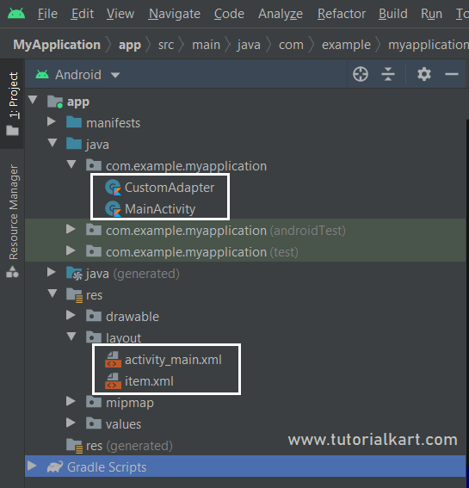The width and height of the screenshot is (469, 488).
Task: Open the Analyze menu
Action: [x=281, y=14]
